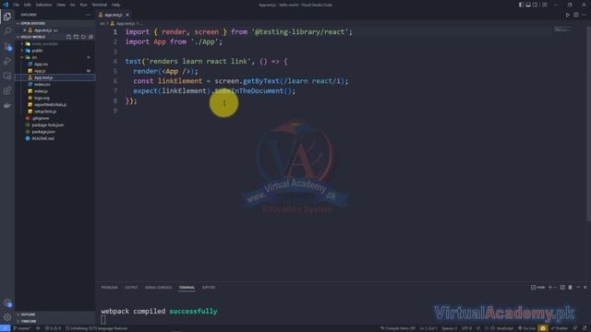
Task: Click New File icon in explorer header
Action: click(x=68, y=37)
